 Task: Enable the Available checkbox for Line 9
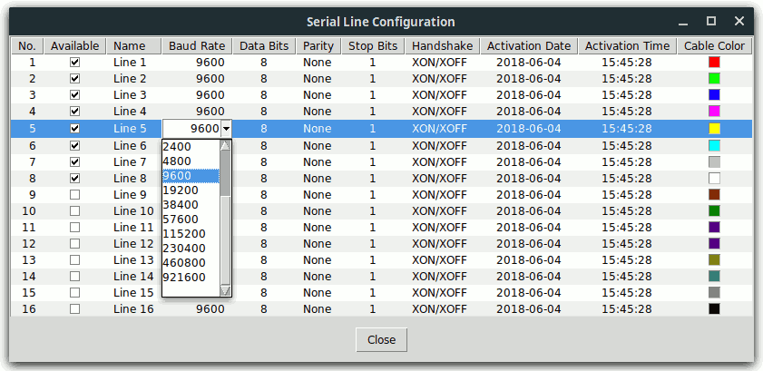click(74, 194)
